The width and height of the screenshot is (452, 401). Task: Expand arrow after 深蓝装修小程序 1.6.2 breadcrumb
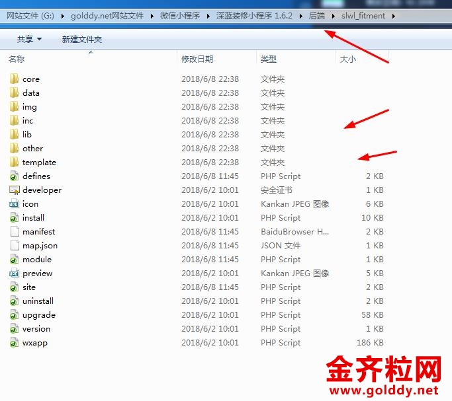click(x=301, y=16)
